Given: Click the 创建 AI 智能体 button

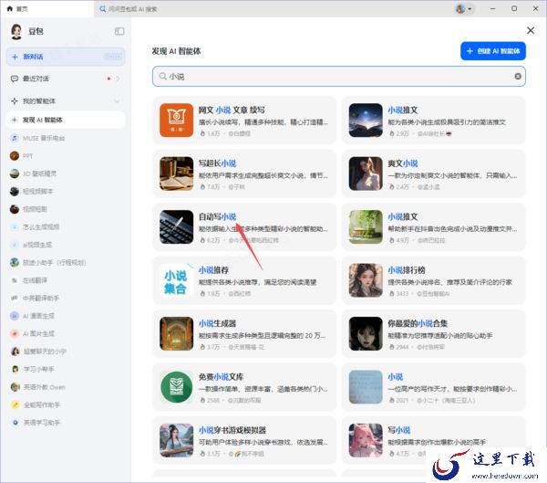Looking at the screenshot, I should click(493, 51).
